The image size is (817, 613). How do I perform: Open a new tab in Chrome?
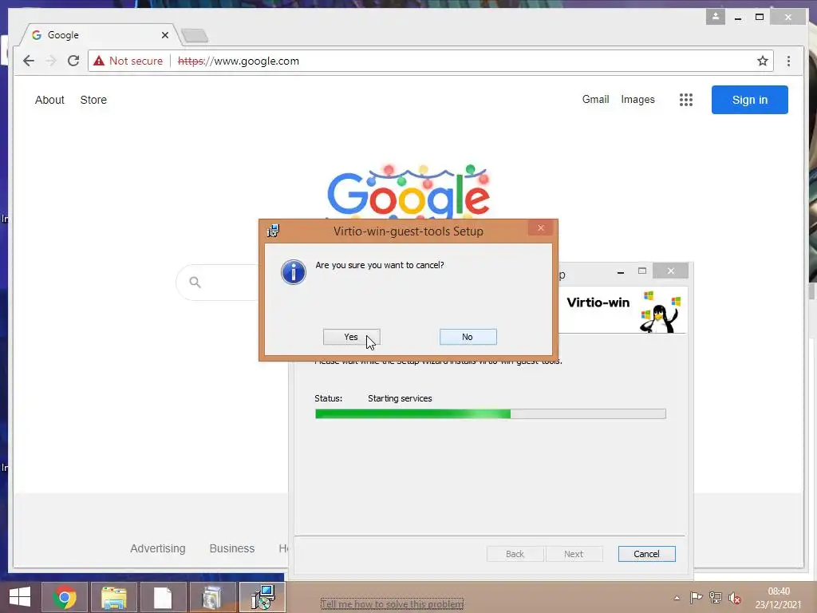(195, 36)
